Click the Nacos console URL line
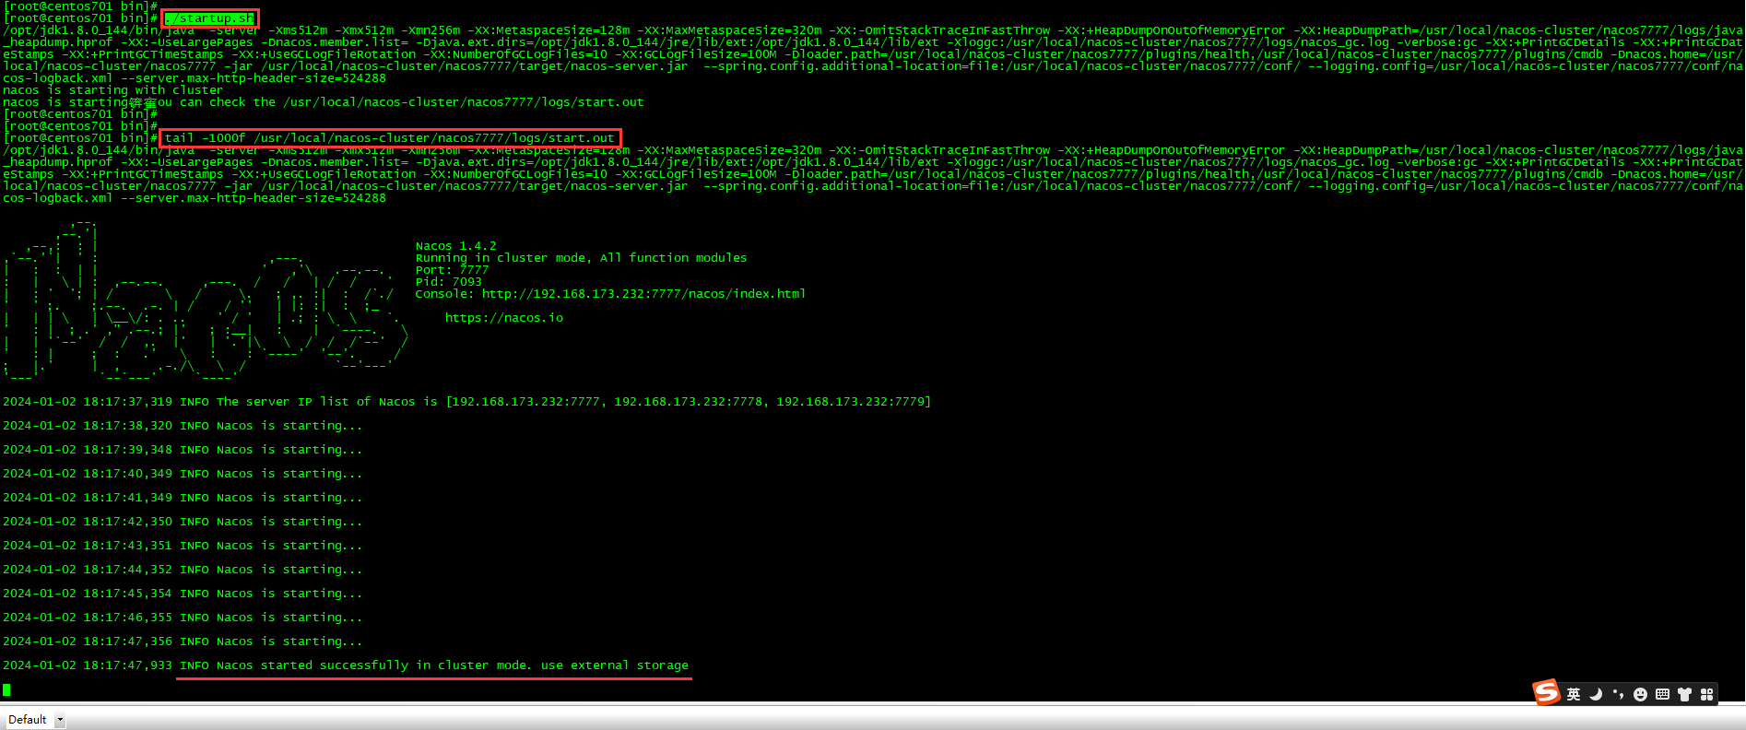 tap(610, 294)
